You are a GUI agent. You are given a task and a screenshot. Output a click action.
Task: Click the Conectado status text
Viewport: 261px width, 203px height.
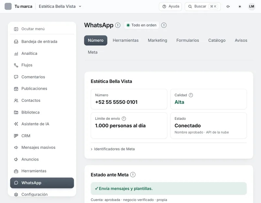click(x=188, y=126)
